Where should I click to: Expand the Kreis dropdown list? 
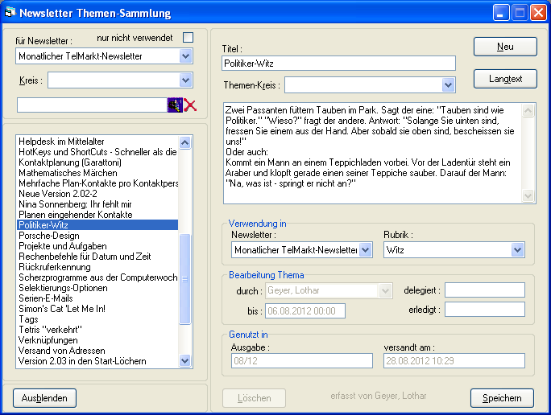(x=185, y=80)
